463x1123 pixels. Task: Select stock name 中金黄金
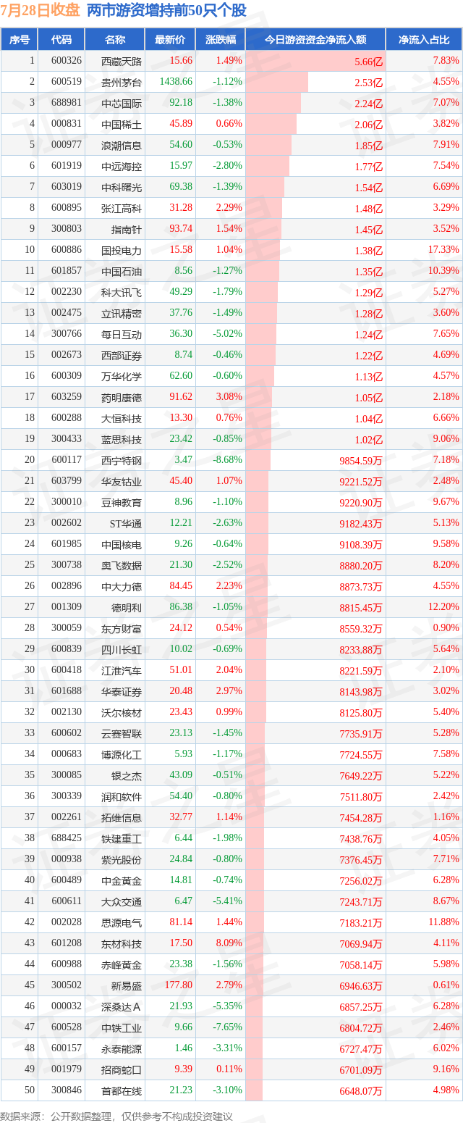point(122,881)
